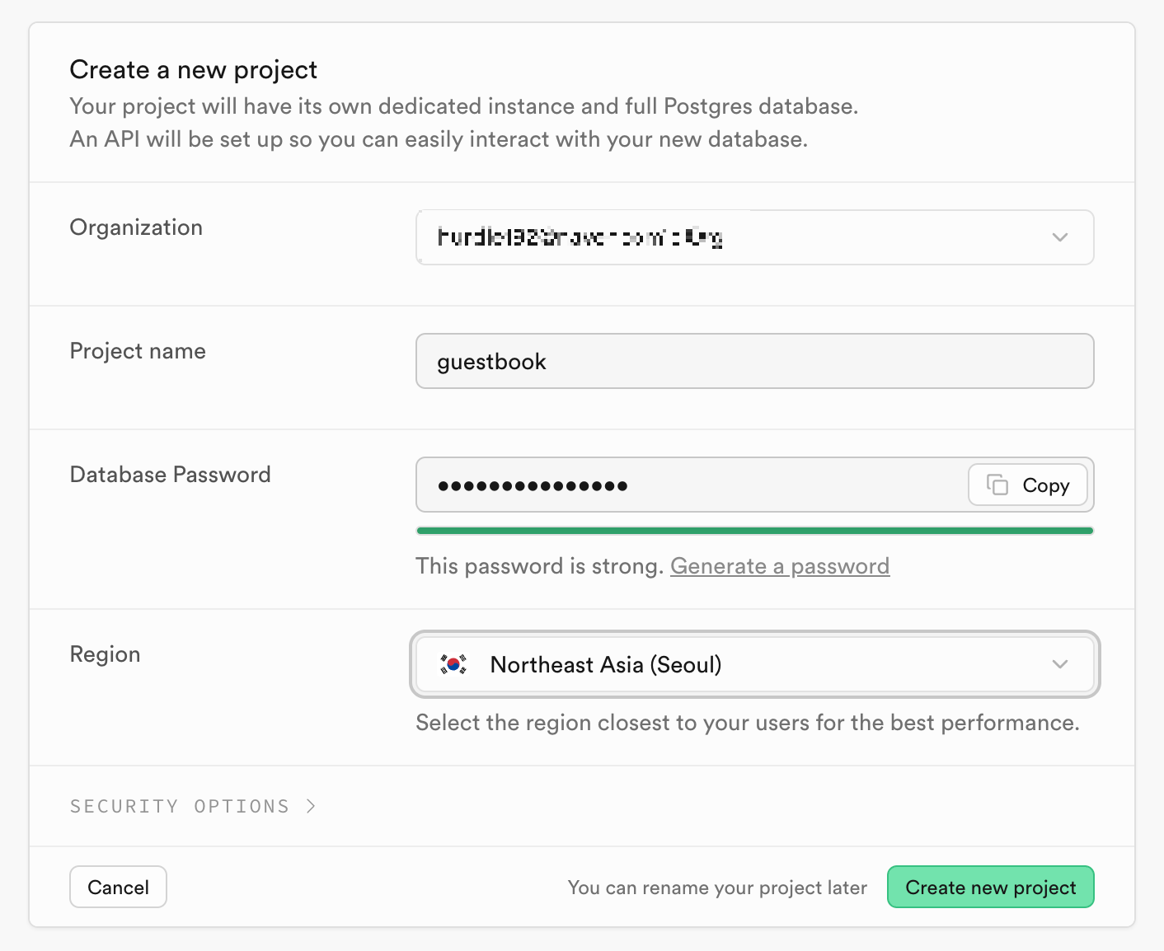Viewport: 1164px width, 951px height.
Task: Click the arrow beside Security Options
Action: click(x=311, y=806)
